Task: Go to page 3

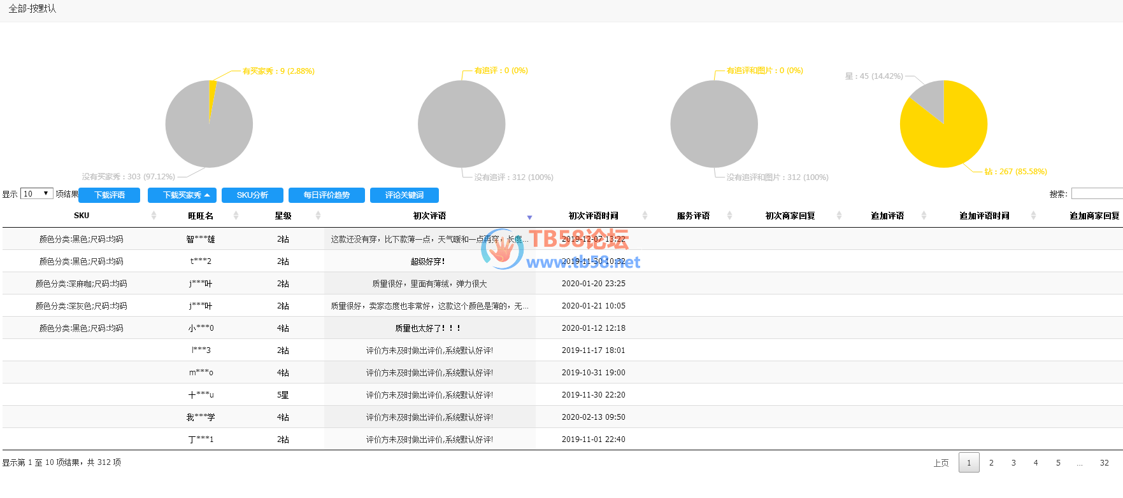Action: (x=1013, y=463)
